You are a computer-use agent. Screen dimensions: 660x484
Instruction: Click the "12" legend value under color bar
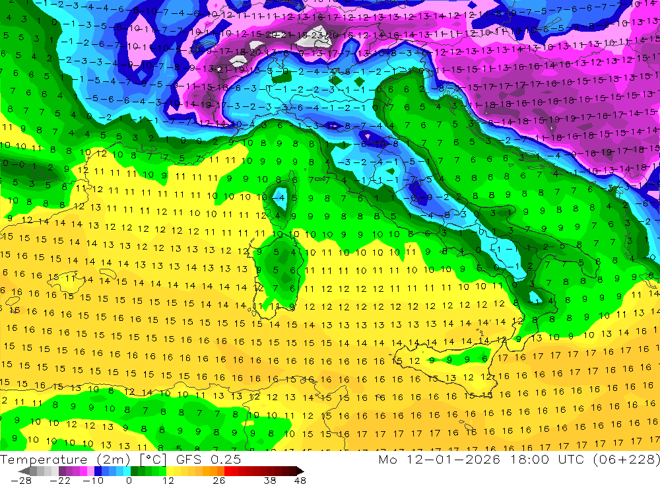(168, 480)
